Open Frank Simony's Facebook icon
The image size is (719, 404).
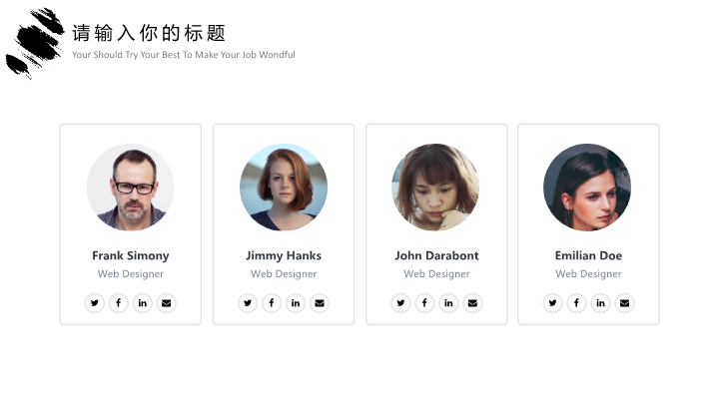pos(119,303)
